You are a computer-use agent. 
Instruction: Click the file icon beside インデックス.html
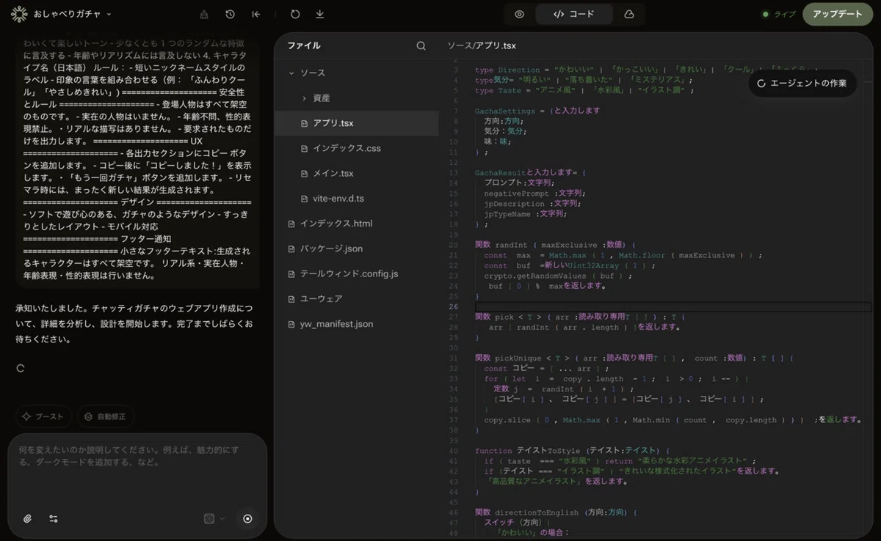pos(292,224)
